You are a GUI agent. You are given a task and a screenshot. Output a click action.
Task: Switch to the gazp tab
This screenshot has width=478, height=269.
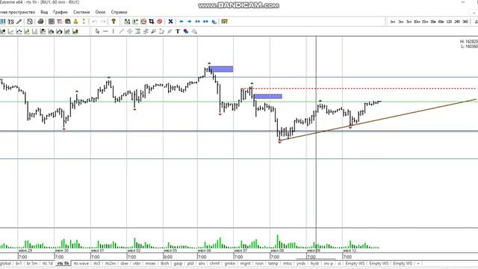click(178, 263)
